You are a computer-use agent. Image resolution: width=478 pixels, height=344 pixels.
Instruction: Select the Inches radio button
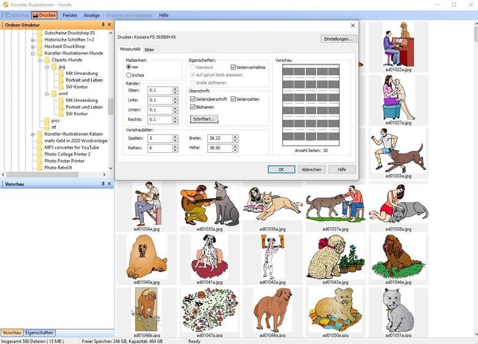128,74
